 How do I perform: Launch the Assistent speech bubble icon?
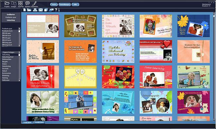(28, 3)
